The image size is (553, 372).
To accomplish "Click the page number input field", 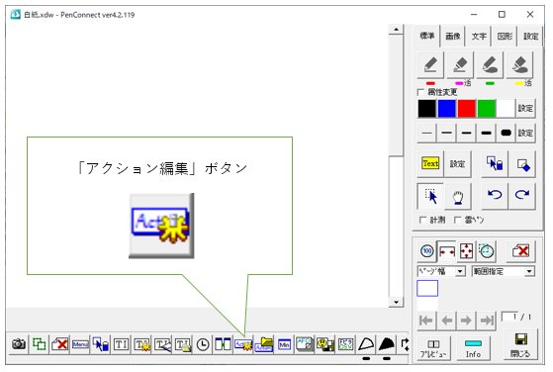I will pos(510,317).
